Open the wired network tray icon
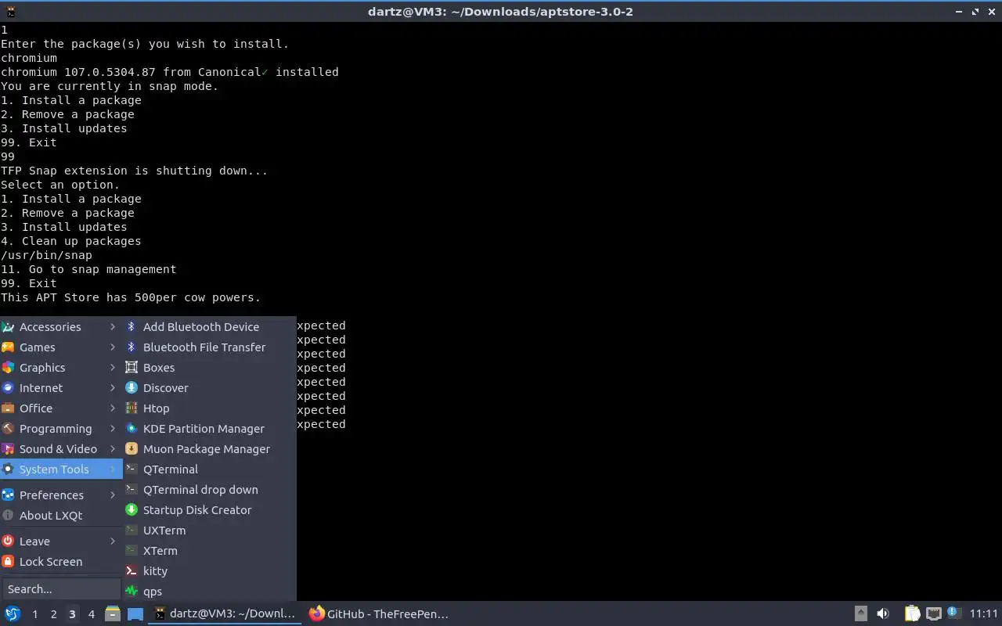1002x626 pixels. click(933, 613)
